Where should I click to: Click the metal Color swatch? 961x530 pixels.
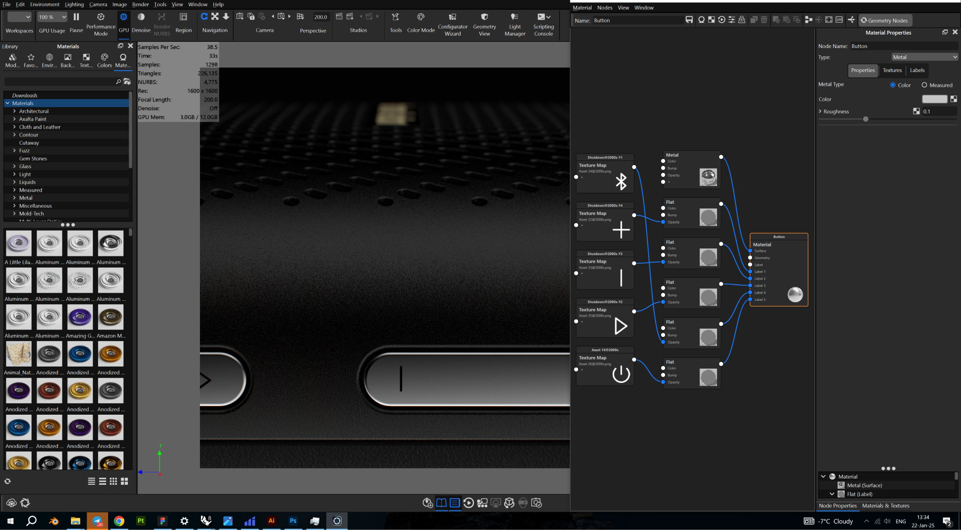click(x=934, y=99)
